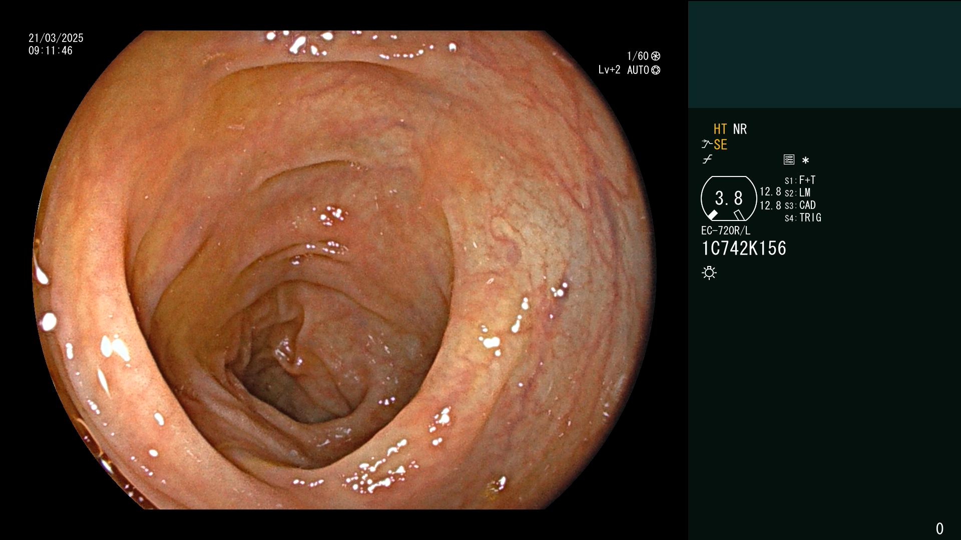Click the 1/60 shutter speed value
The width and height of the screenshot is (961, 540).
click(x=638, y=56)
